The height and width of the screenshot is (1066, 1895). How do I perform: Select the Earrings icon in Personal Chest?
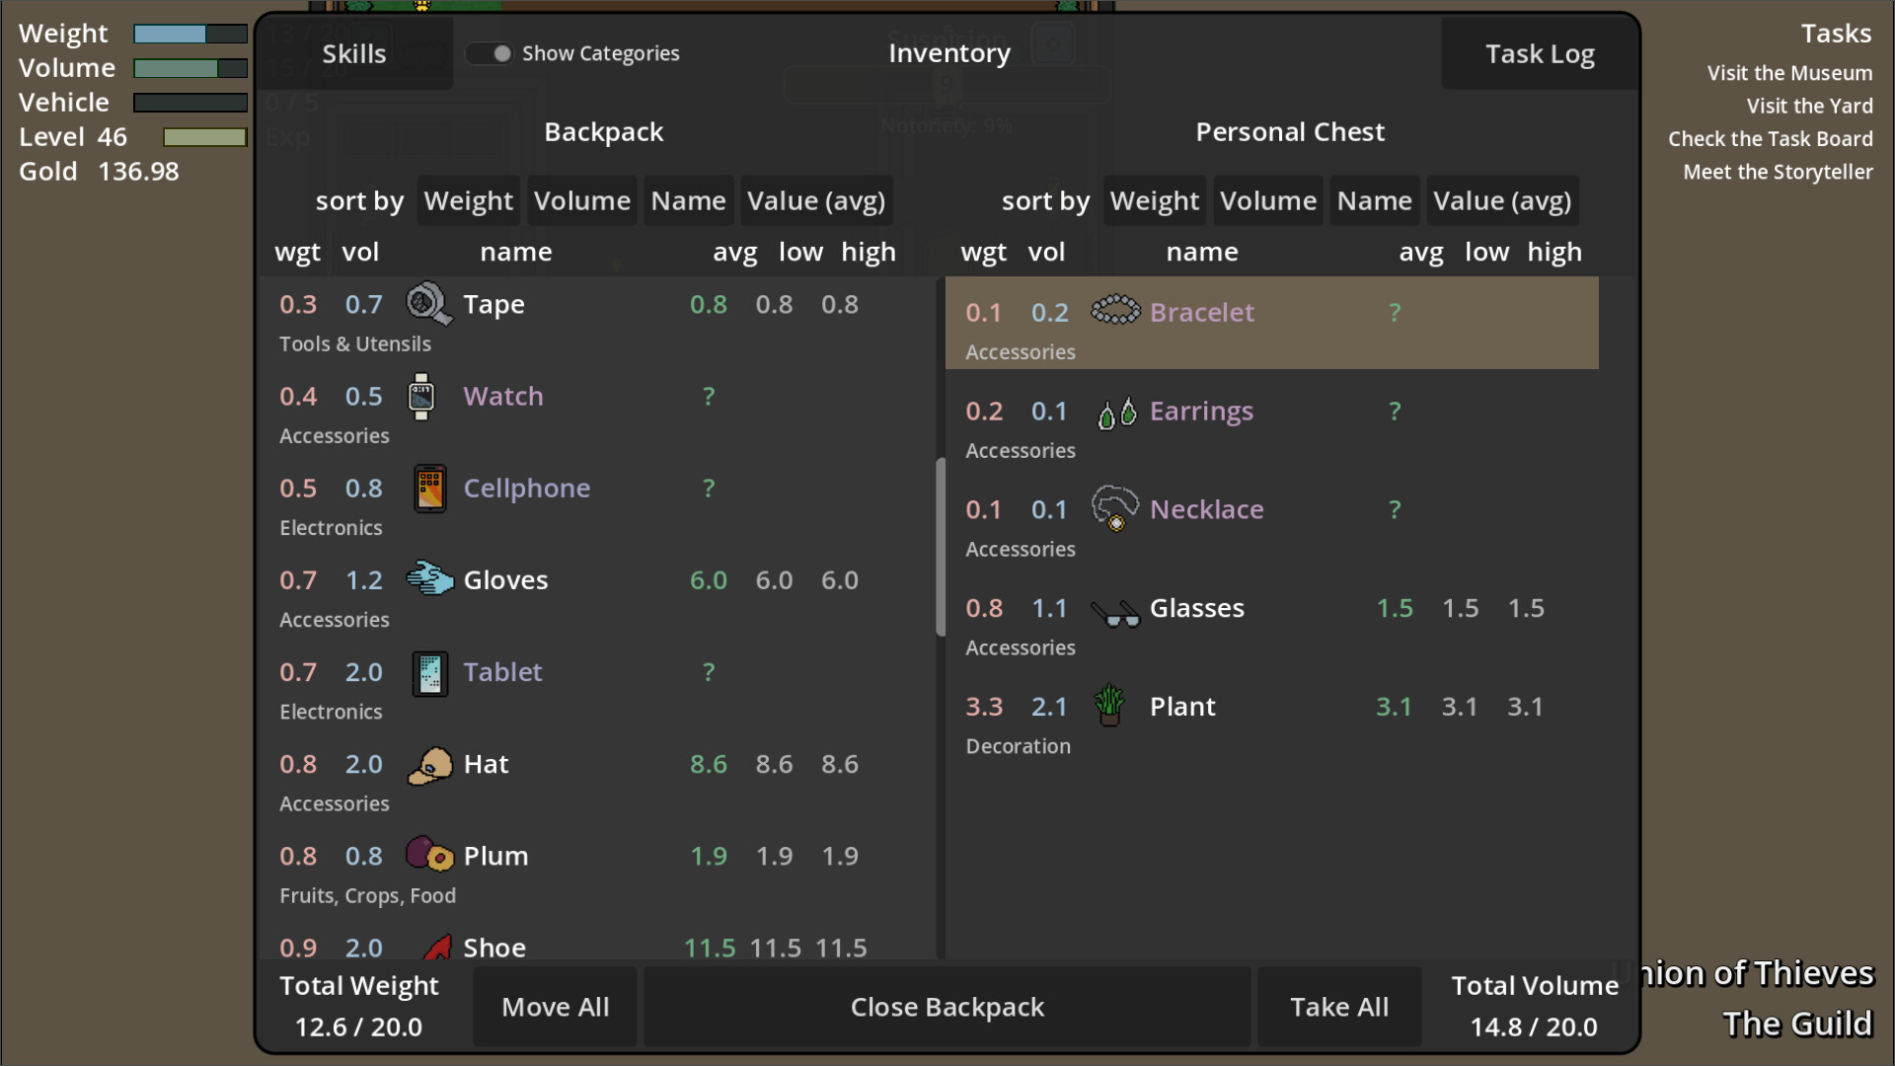pos(1115,411)
